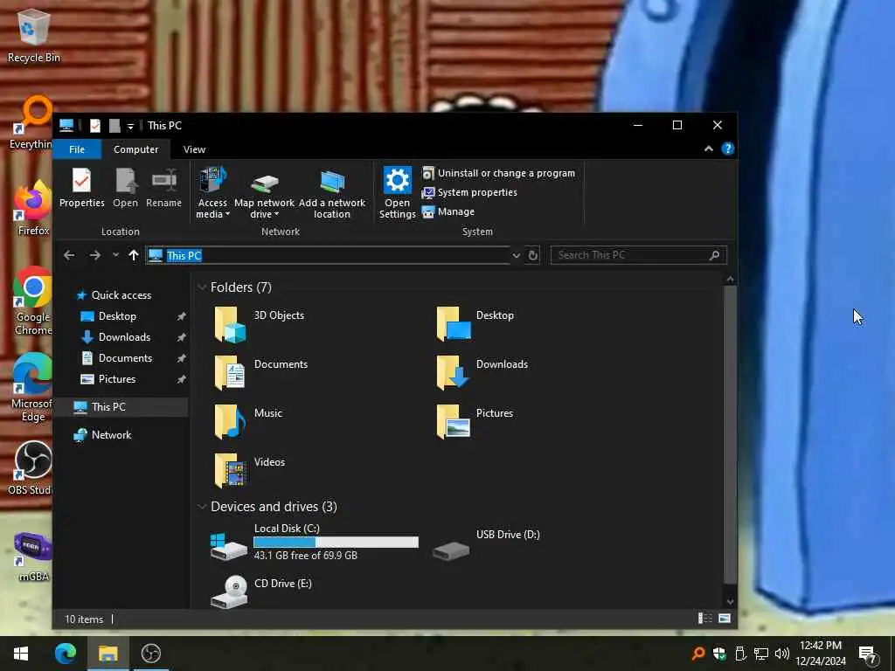Viewport: 895px width, 671px height.
Task: Click the volume icon in system tray
Action: click(782, 654)
